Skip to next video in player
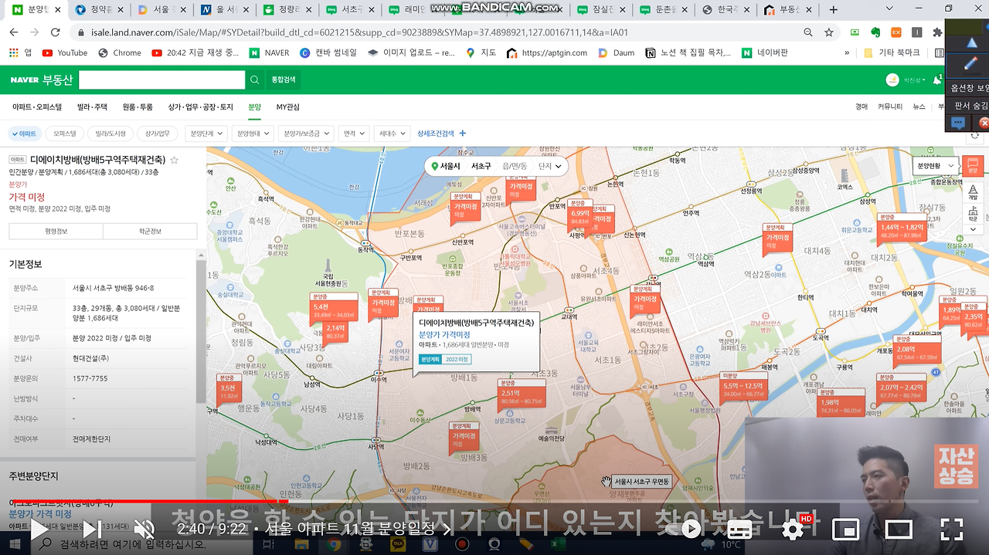 click(x=91, y=530)
